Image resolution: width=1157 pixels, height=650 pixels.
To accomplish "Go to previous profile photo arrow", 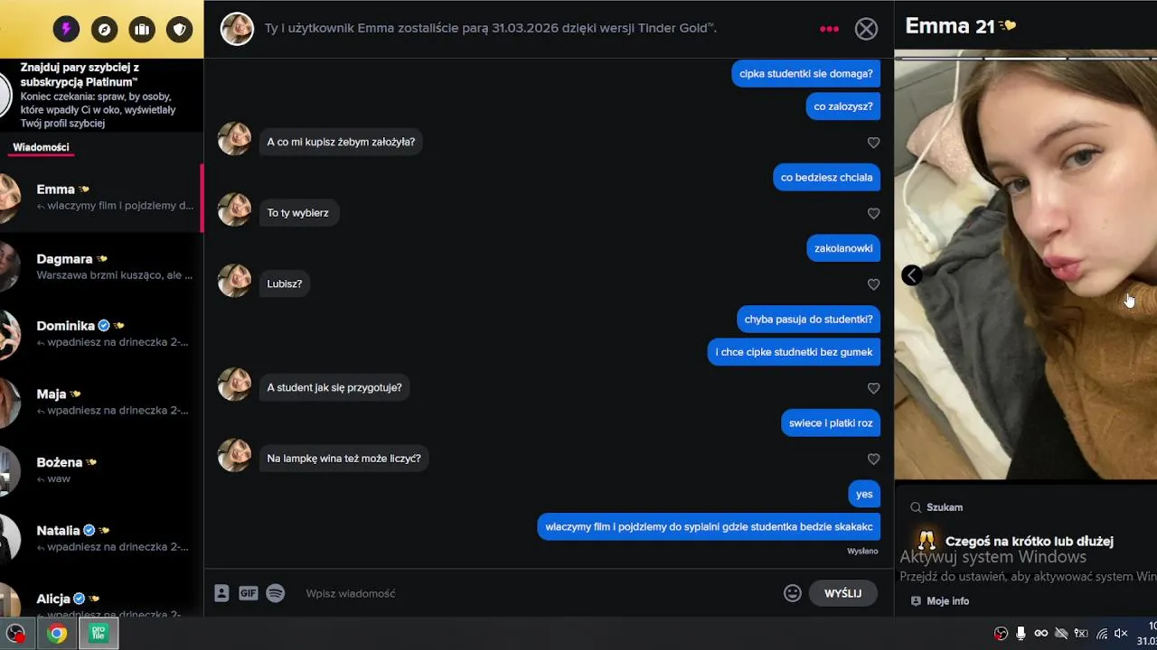I will [x=912, y=275].
